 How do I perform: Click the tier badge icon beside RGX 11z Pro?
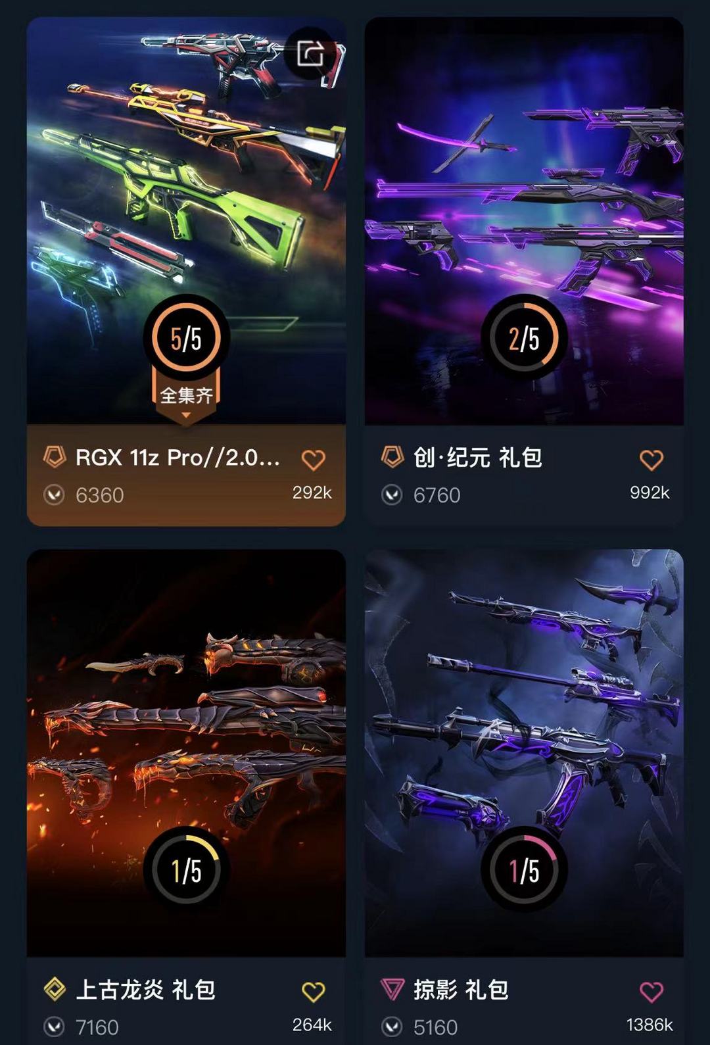55,456
